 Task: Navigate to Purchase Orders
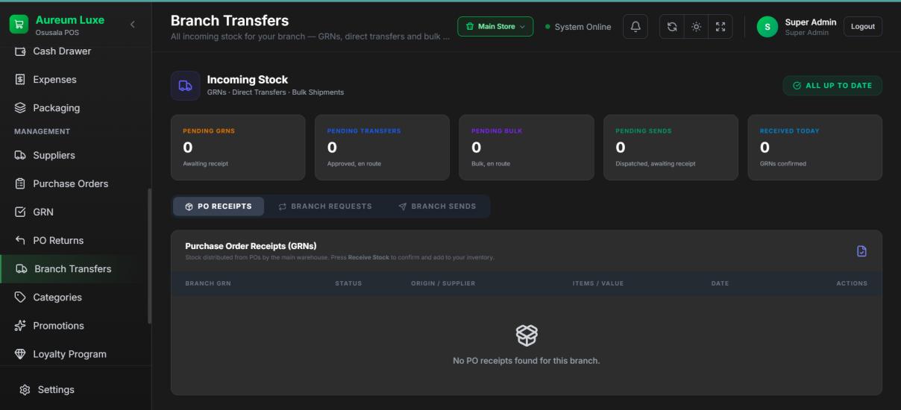coord(75,184)
